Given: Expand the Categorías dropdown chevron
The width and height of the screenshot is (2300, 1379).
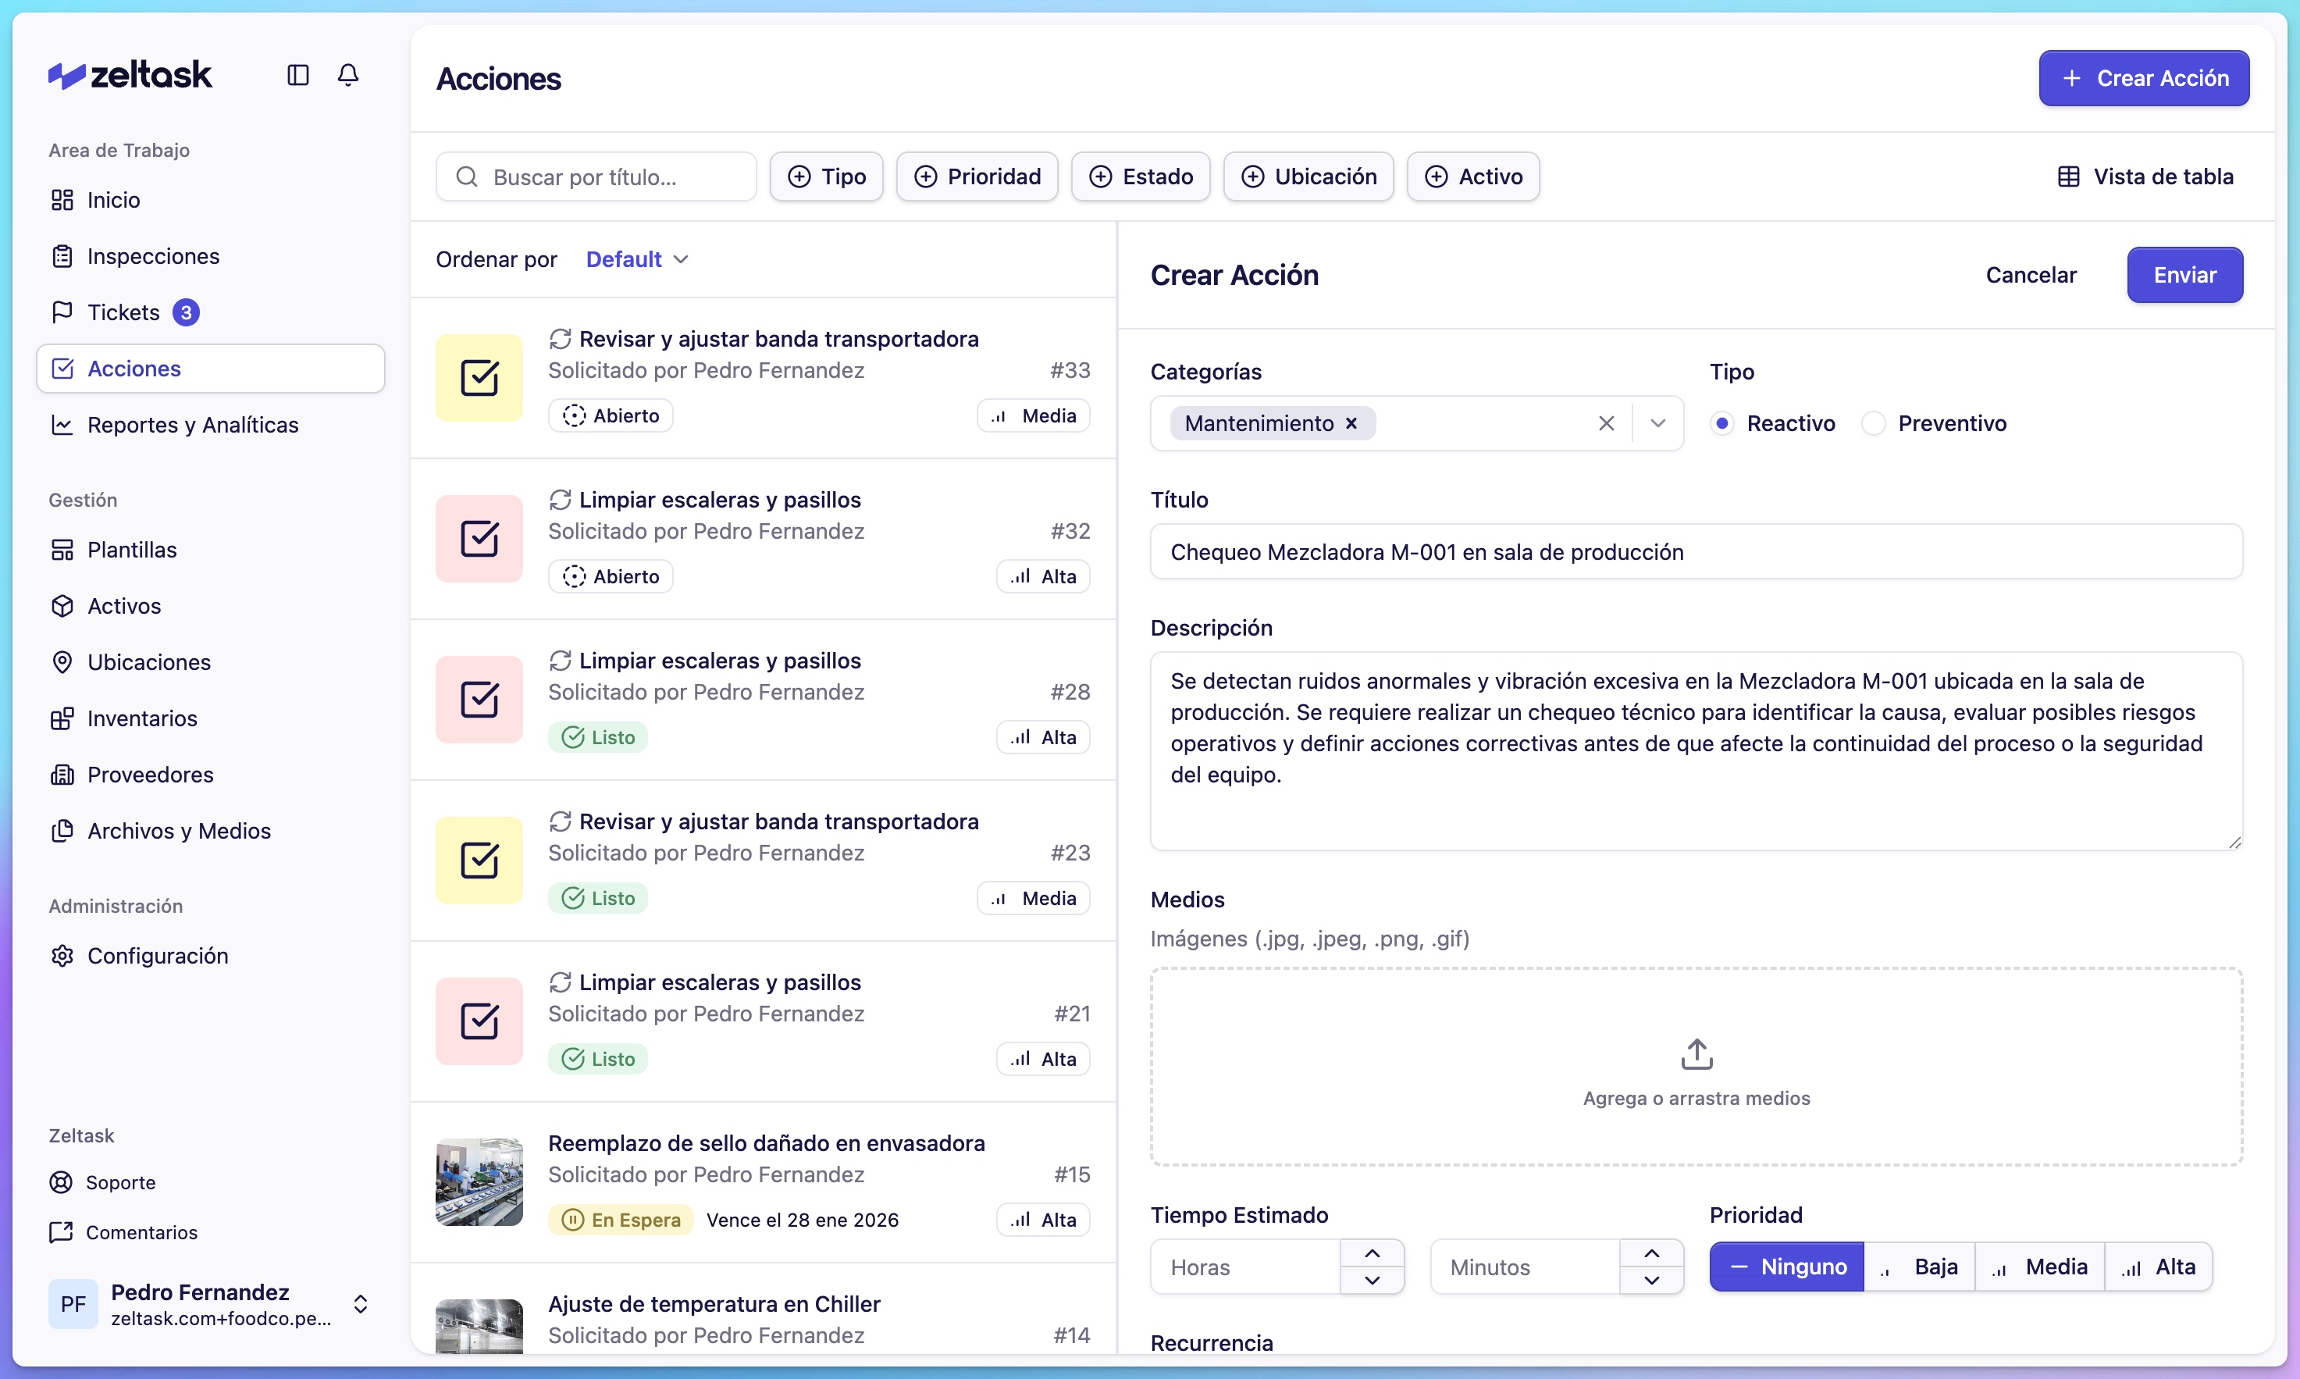Looking at the screenshot, I should [x=1659, y=422].
